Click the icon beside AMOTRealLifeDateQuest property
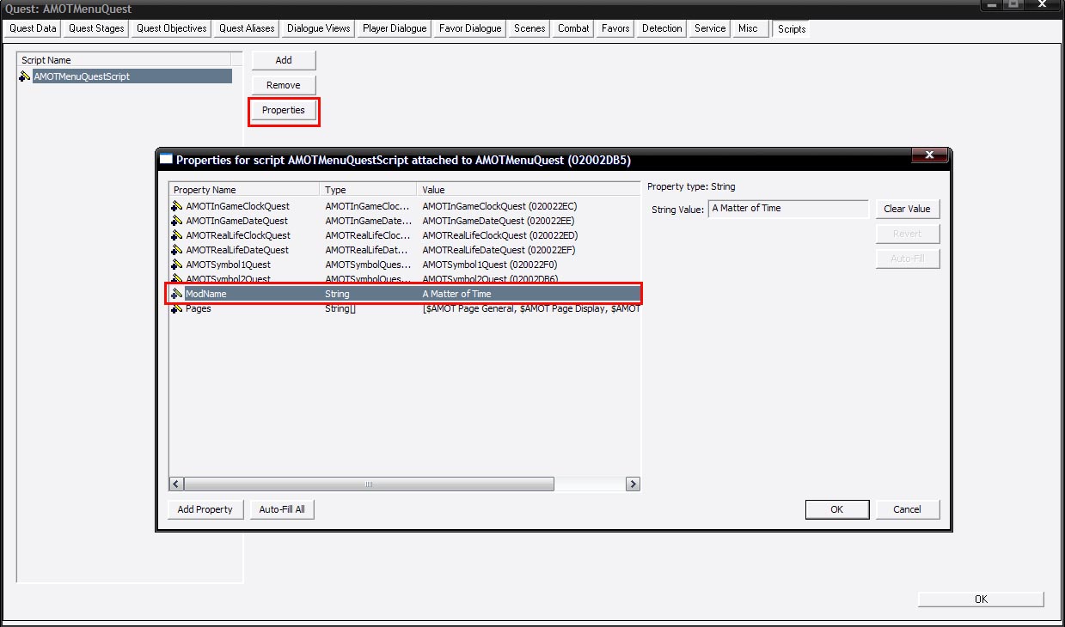1065x627 pixels. [x=177, y=250]
